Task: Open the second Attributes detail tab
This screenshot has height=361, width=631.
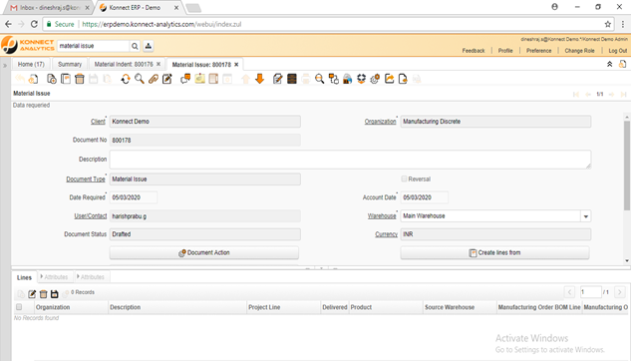Action: (x=92, y=277)
